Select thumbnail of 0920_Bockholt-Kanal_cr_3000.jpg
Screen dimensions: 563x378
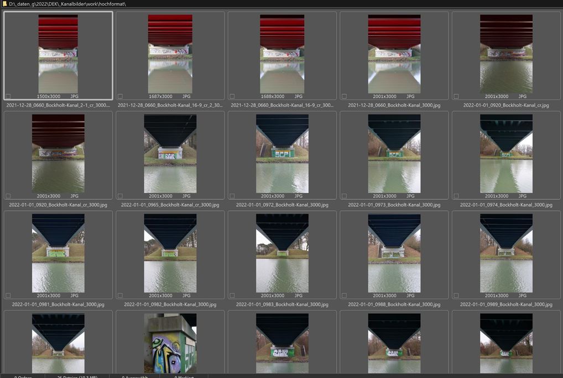click(58, 153)
